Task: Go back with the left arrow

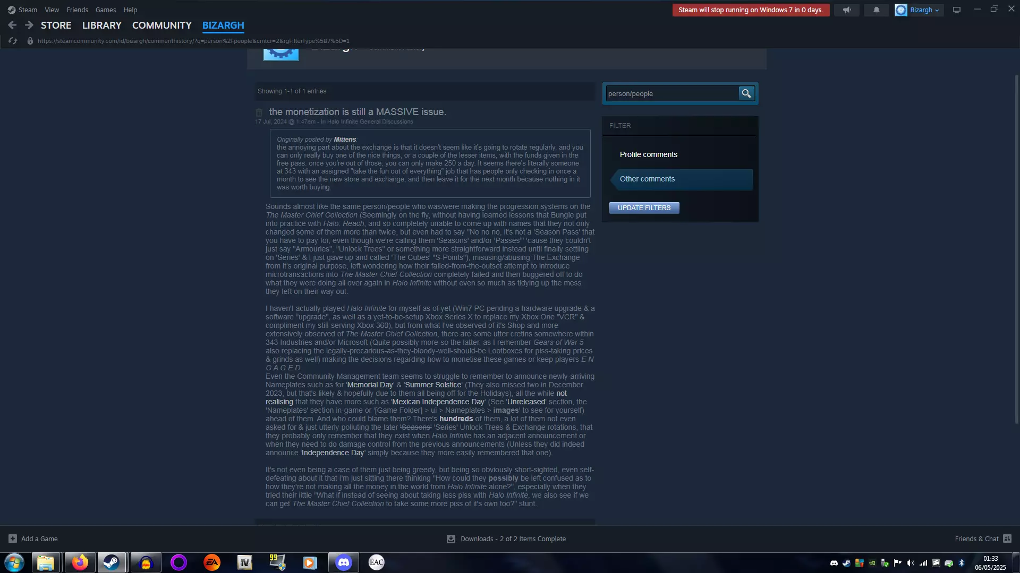Action: (12, 25)
